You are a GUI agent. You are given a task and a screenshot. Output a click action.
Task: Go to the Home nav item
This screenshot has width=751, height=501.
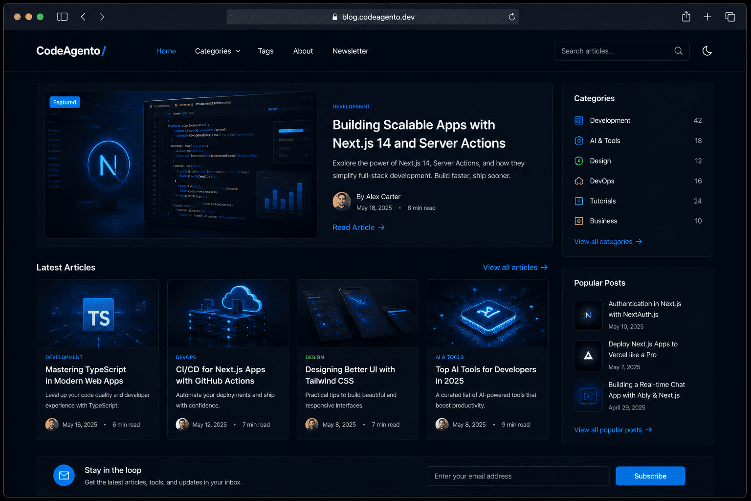point(166,51)
